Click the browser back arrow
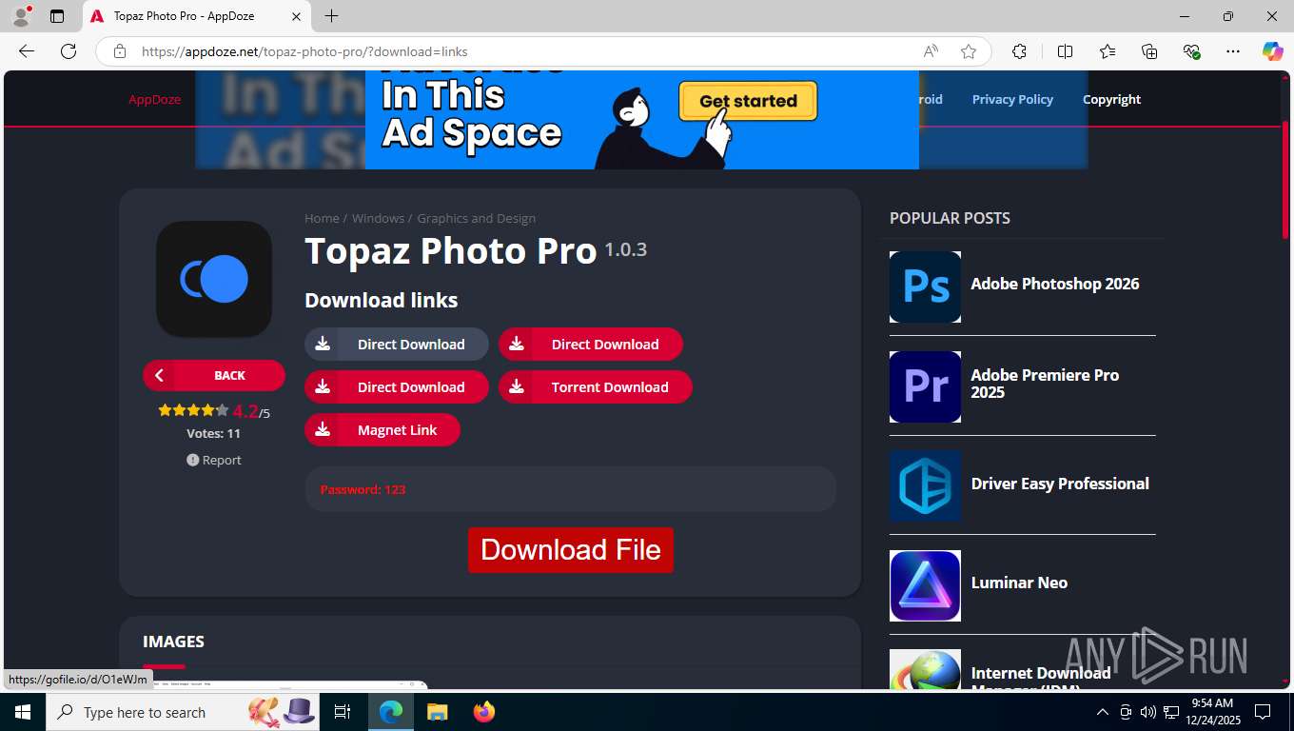The height and width of the screenshot is (731, 1294). pos(27,51)
